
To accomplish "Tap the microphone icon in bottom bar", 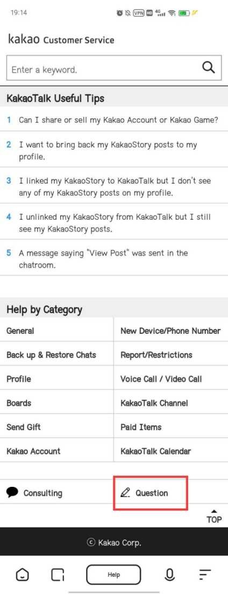I will pyautogui.click(x=170, y=575).
